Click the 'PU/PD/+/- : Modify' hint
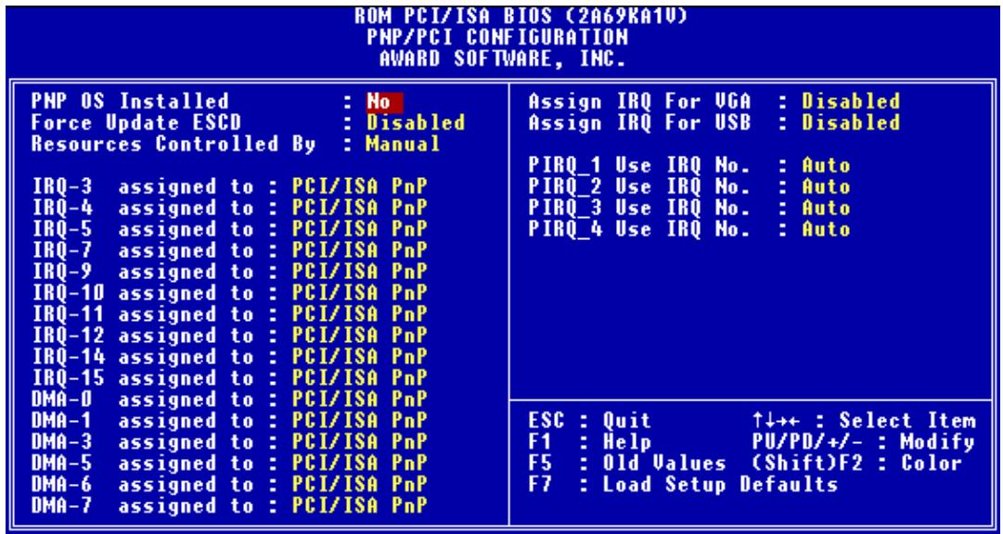The width and height of the screenshot is (1003, 534). [x=864, y=442]
